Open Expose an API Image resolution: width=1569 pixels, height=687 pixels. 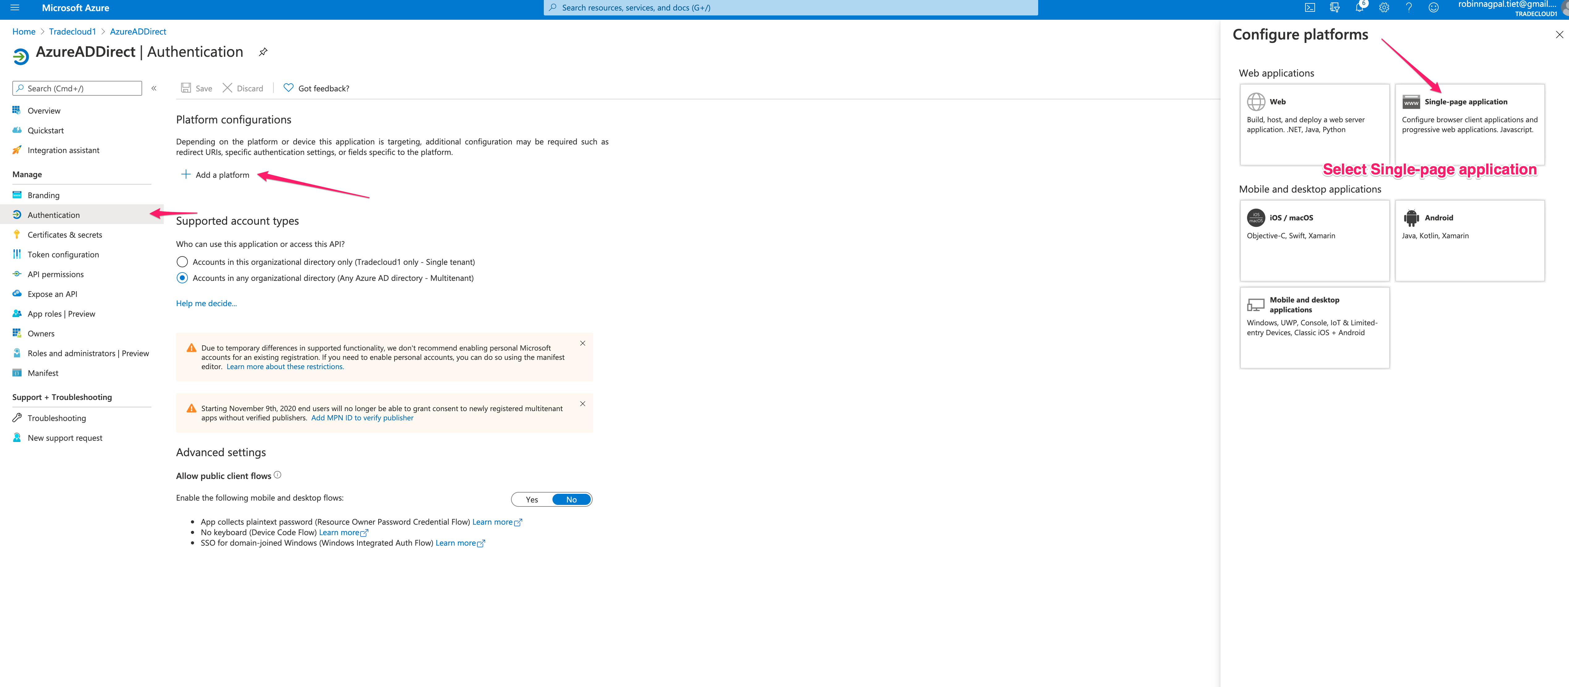click(x=53, y=294)
